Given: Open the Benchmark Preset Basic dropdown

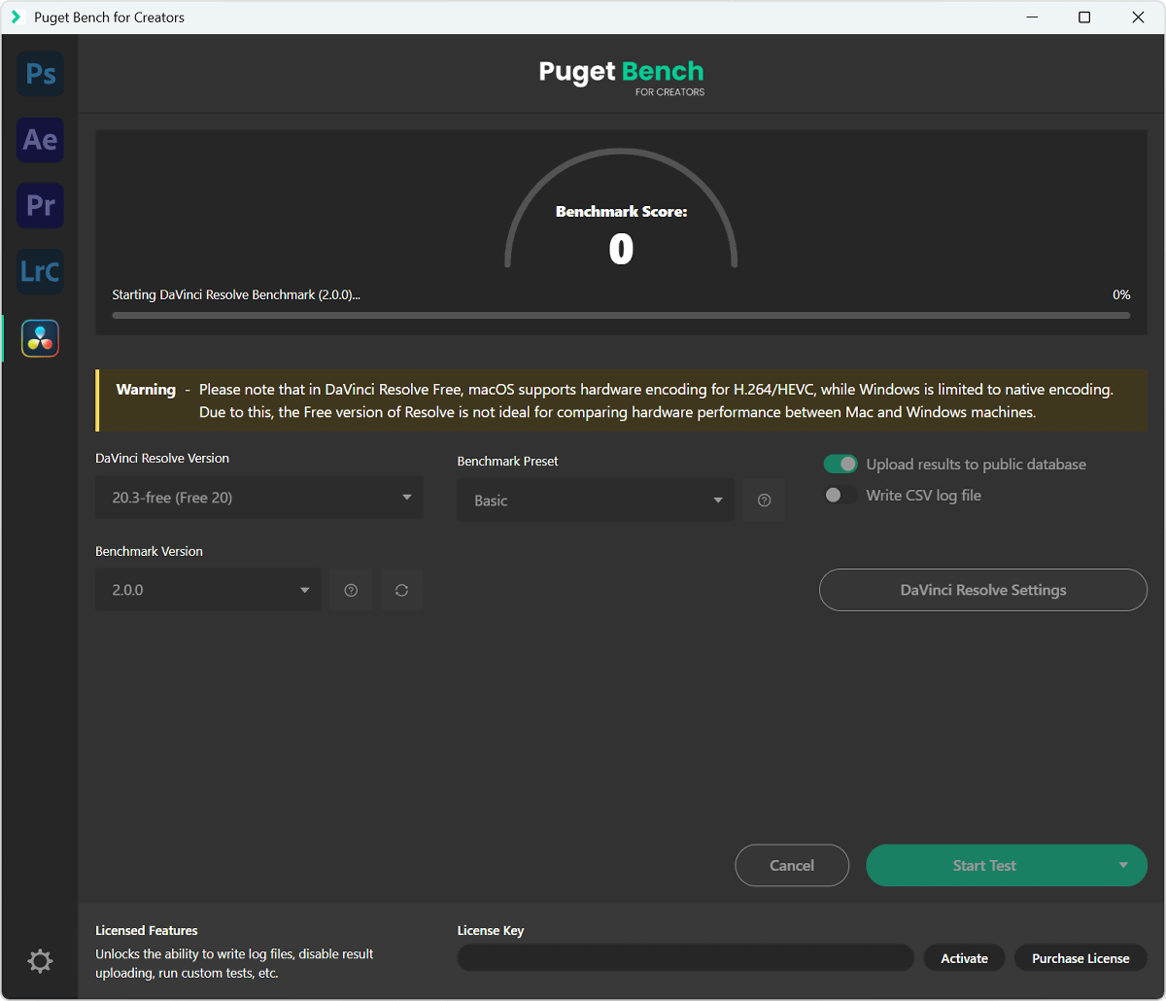Looking at the screenshot, I should [596, 500].
